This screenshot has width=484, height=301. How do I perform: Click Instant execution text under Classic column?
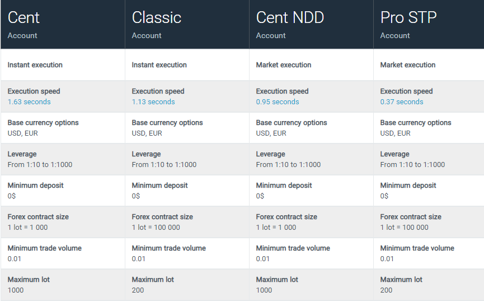159,65
